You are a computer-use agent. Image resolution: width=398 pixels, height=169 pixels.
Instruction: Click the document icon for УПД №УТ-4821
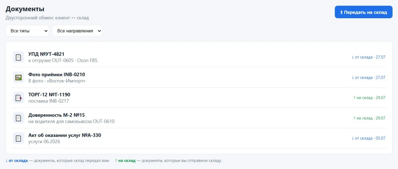click(19, 57)
